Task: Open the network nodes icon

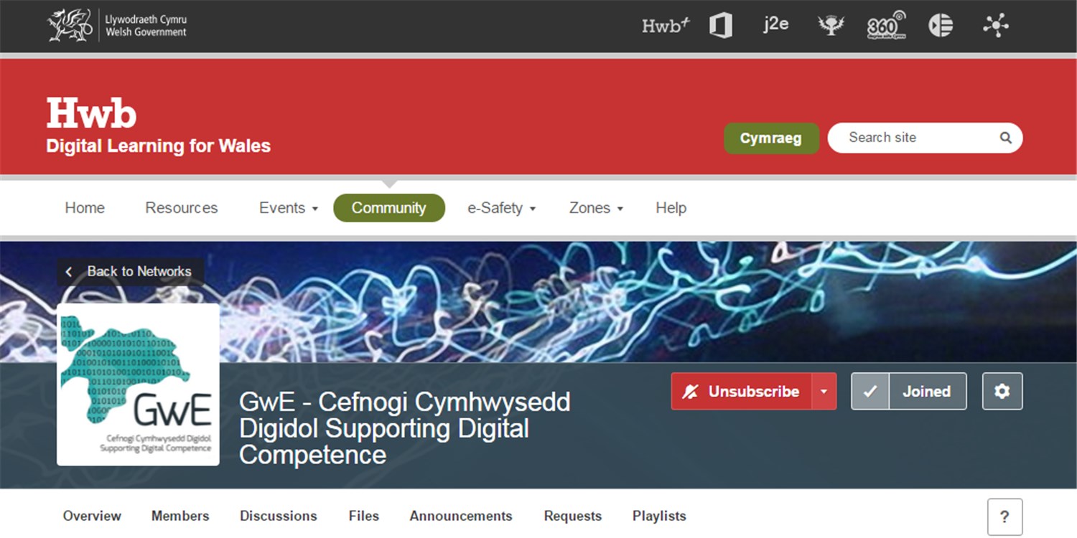Action: click(996, 26)
